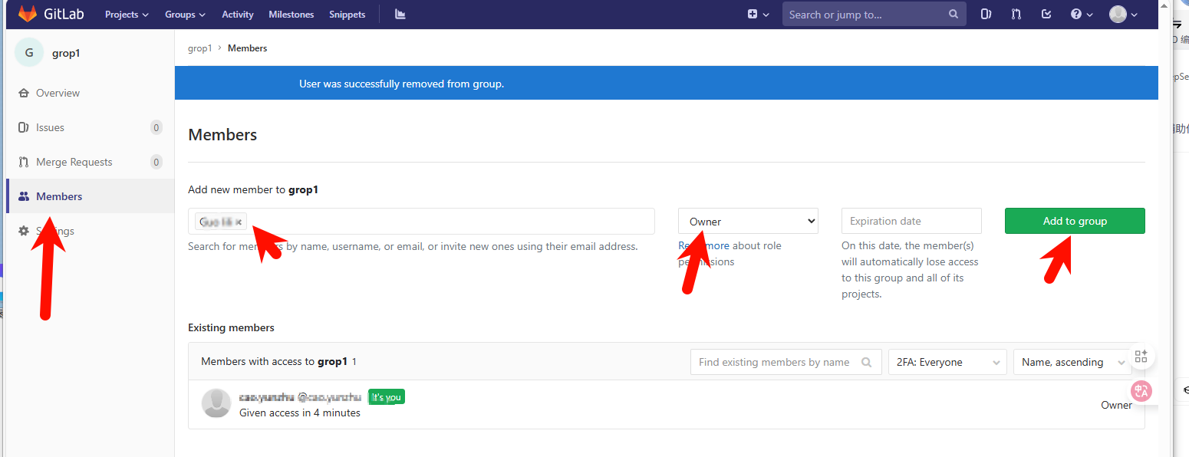Image resolution: width=1189 pixels, height=457 pixels.
Task: Click the Members breadcrumb
Action: pos(247,48)
